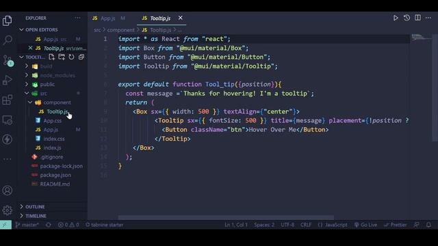This screenshot has height=246, width=438.
Task: Click the New File icon in explorer
Action: click(51, 57)
